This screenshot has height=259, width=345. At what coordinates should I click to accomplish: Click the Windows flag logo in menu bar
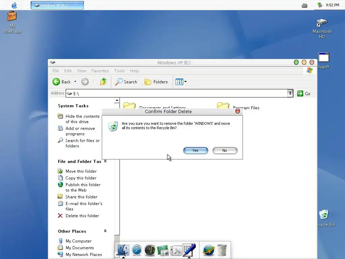pyautogui.click(x=310, y=70)
